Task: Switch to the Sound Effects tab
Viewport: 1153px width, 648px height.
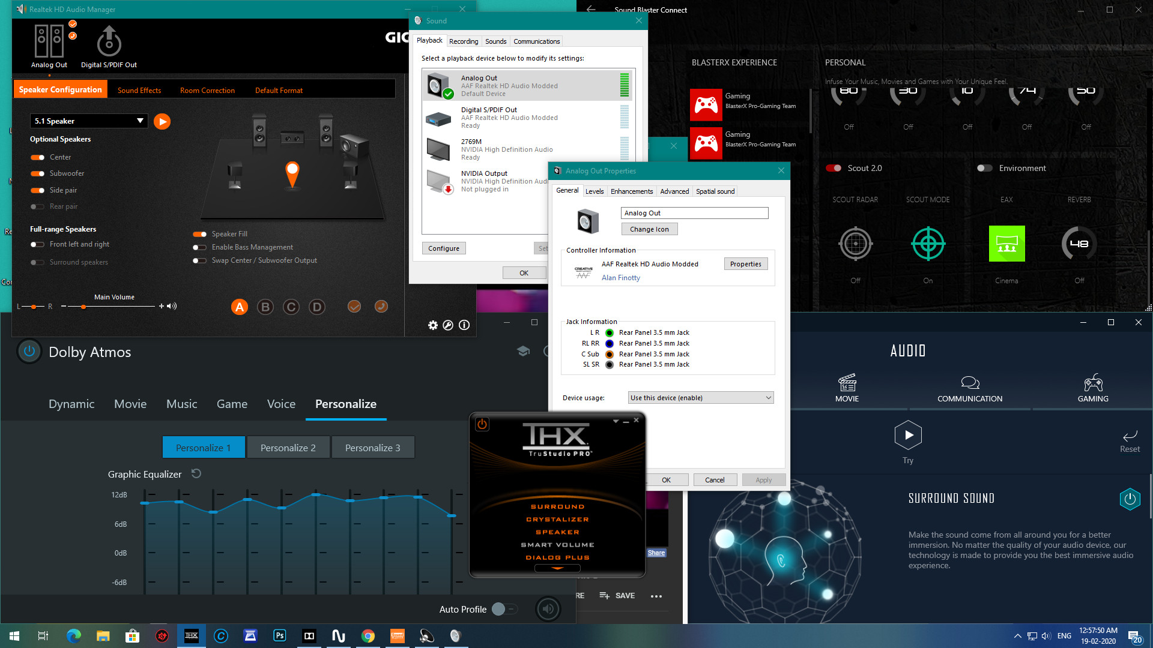Action: [x=139, y=91]
